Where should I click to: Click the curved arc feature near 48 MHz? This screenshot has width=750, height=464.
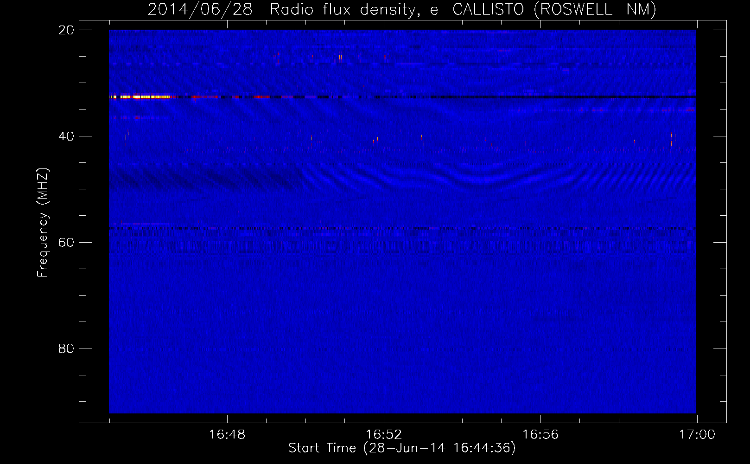pos(482,179)
